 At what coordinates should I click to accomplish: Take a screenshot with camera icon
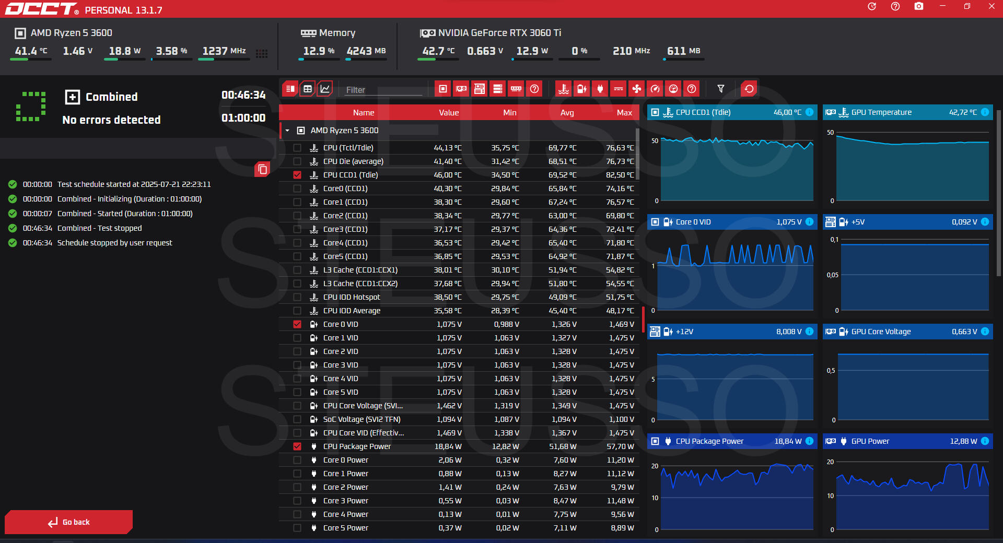click(x=919, y=7)
